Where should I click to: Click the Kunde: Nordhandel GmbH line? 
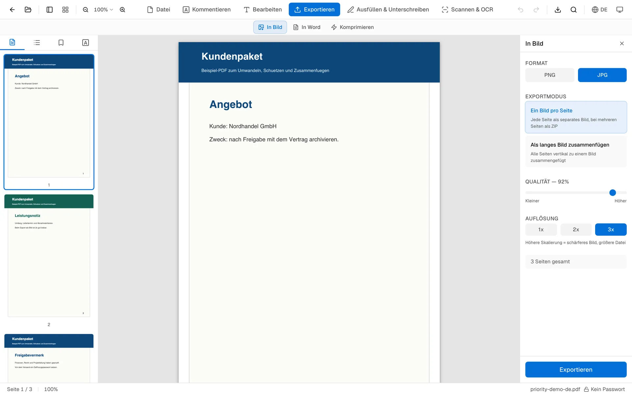(243, 126)
